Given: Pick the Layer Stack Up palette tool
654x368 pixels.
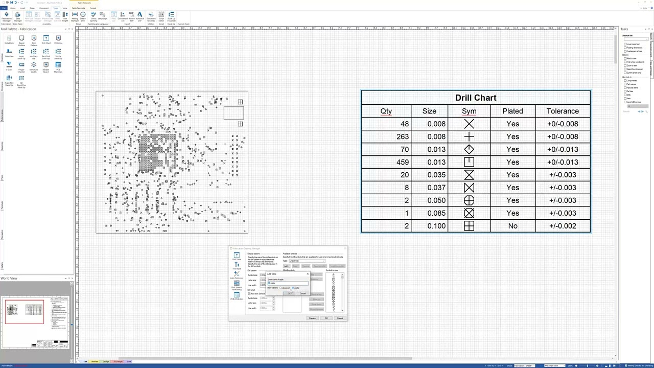Looking at the screenshot, I should 21,54.
